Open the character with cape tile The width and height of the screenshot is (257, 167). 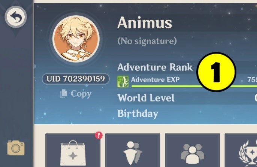(133, 150)
